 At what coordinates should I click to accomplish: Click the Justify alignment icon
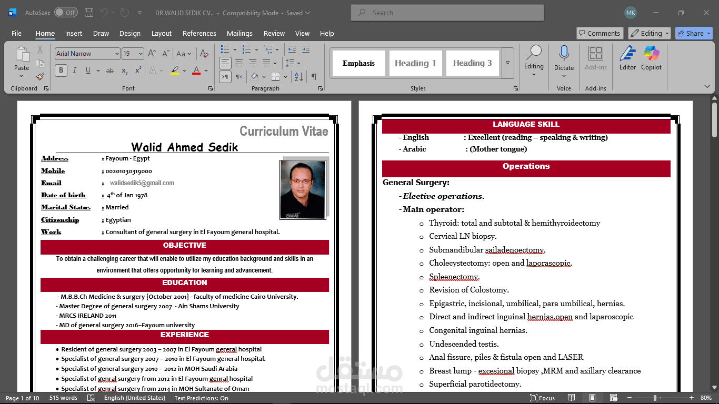pyautogui.click(x=266, y=63)
